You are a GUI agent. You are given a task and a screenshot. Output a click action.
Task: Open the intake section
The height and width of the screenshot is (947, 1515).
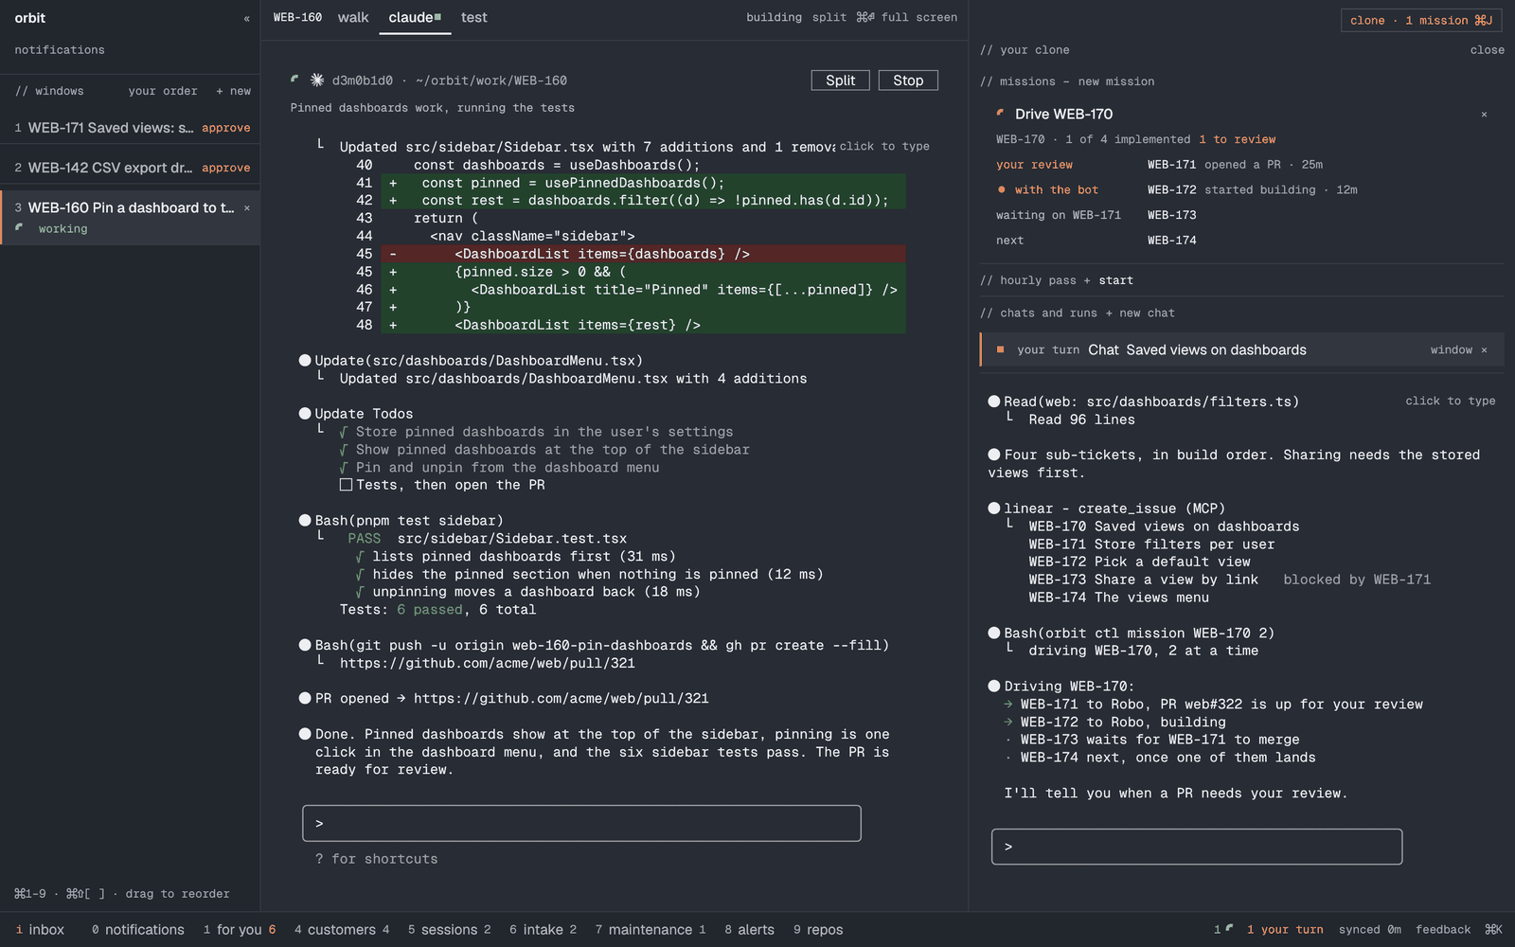click(543, 930)
